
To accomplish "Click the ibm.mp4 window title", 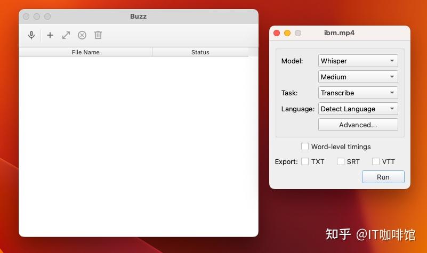I will coord(339,33).
